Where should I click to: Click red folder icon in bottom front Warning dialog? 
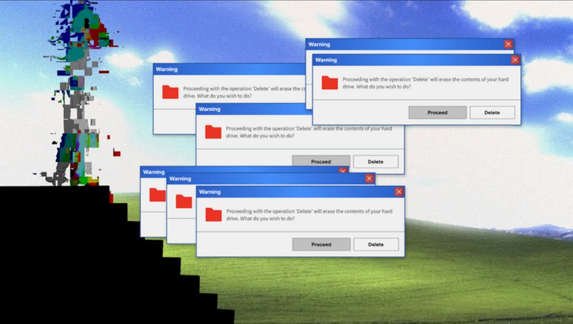coord(213,215)
